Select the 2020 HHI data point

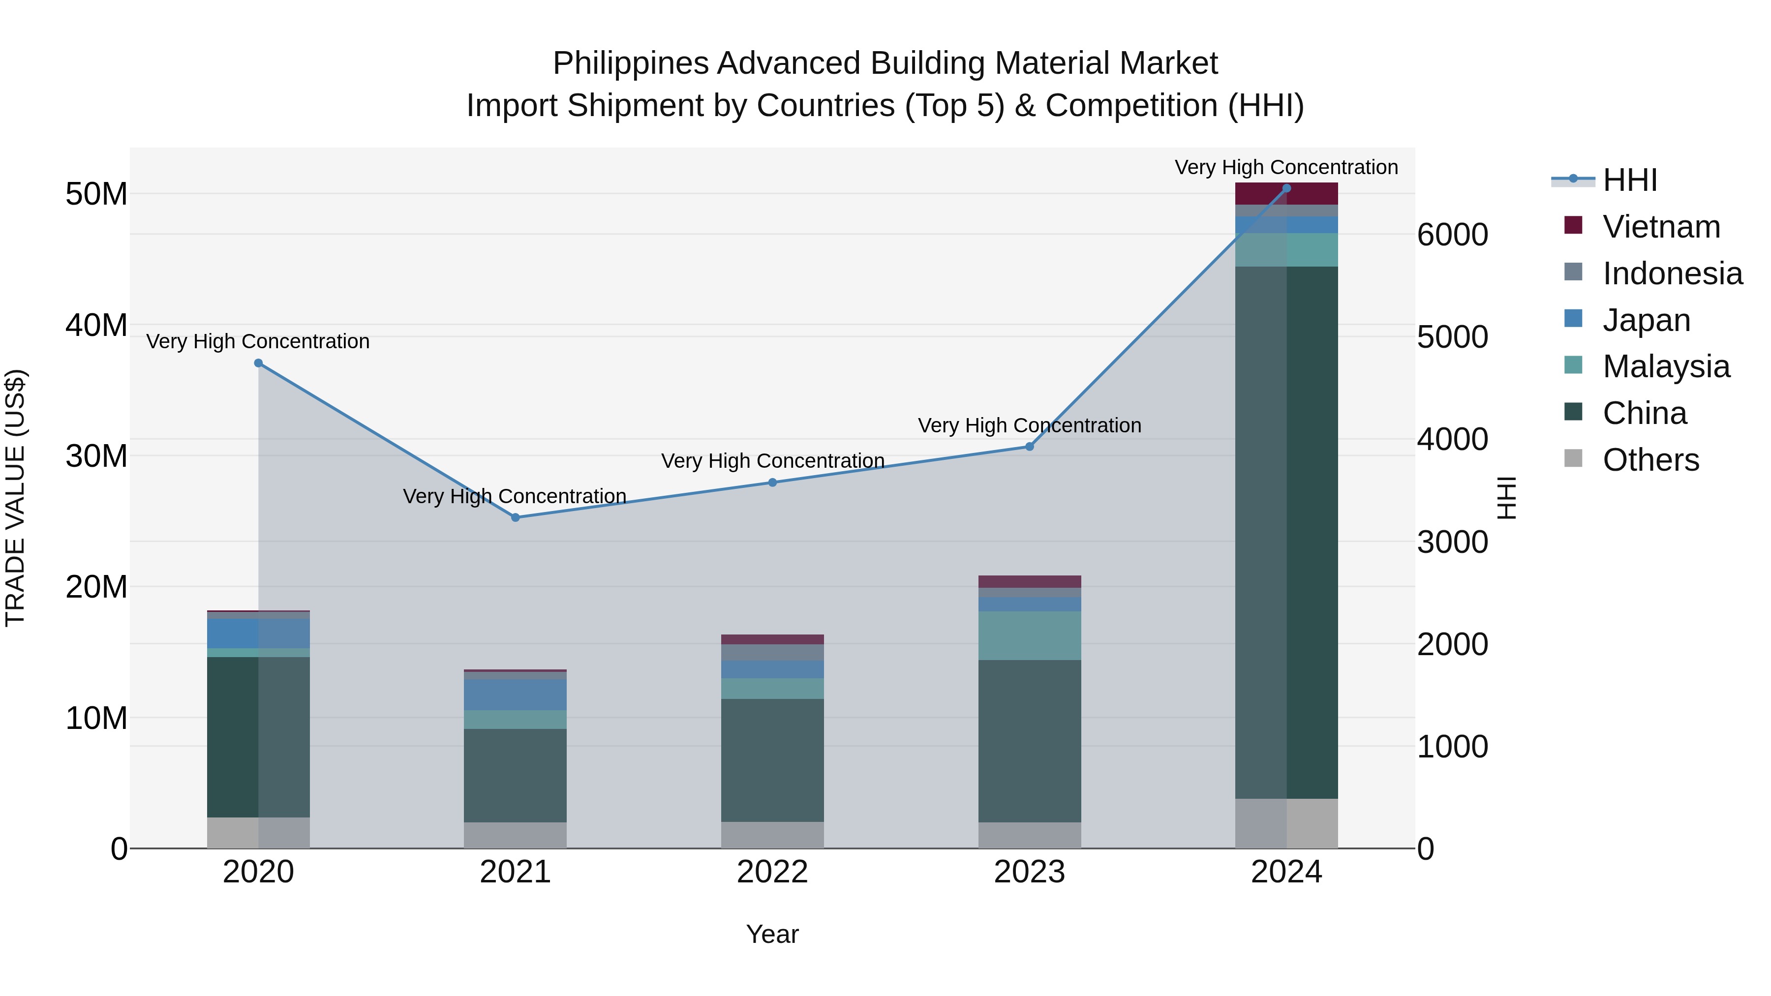coord(258,363)
